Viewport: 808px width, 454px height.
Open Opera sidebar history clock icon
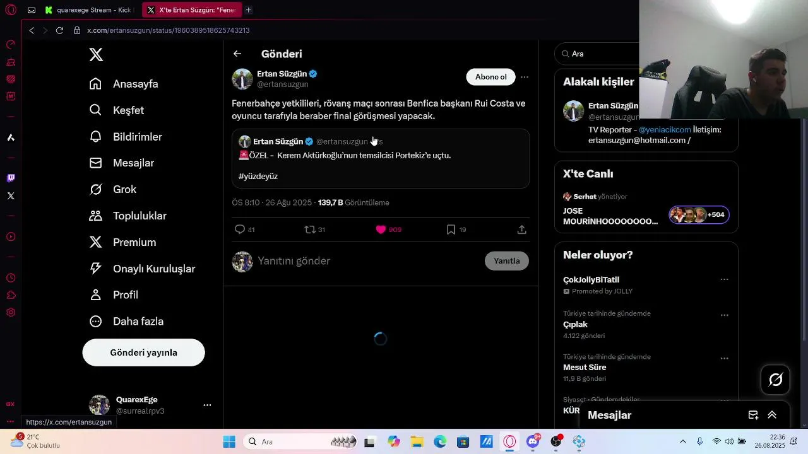click(11, 278)
